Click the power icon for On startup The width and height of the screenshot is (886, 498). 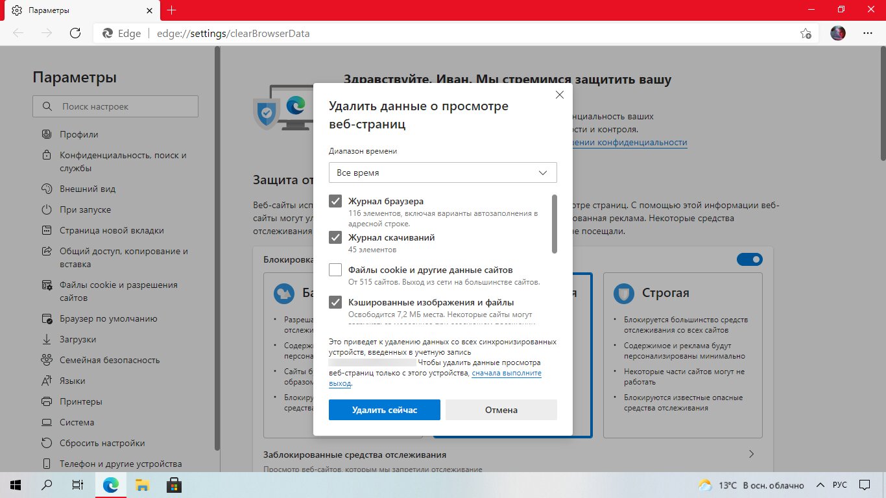coord(47,209)
